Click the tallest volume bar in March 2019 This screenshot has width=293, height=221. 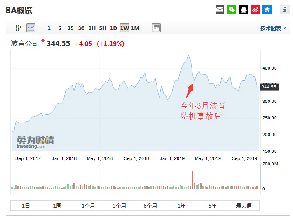(192, 180)
